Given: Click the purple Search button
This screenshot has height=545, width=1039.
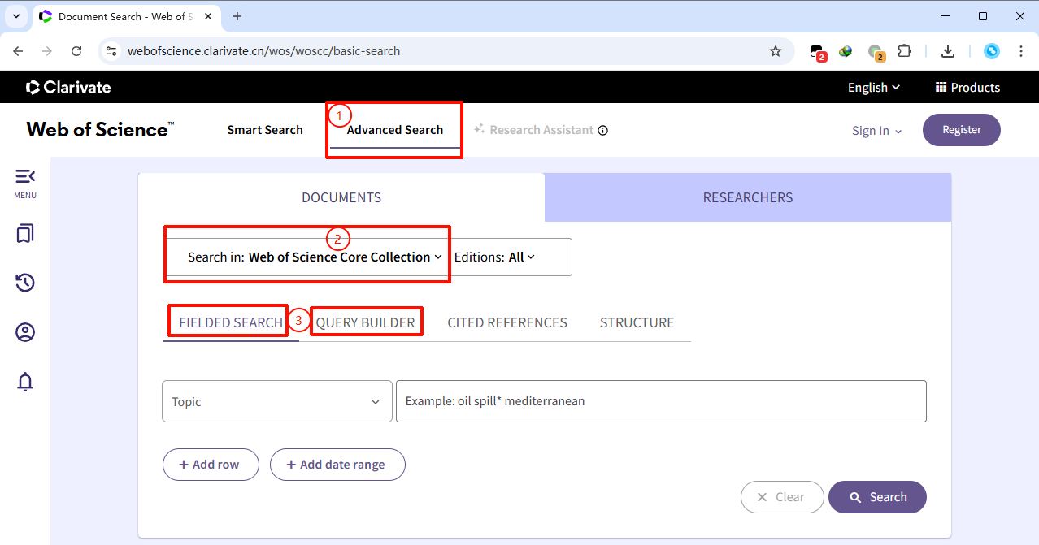Looking at the screenshot, I should coord(877,497).
